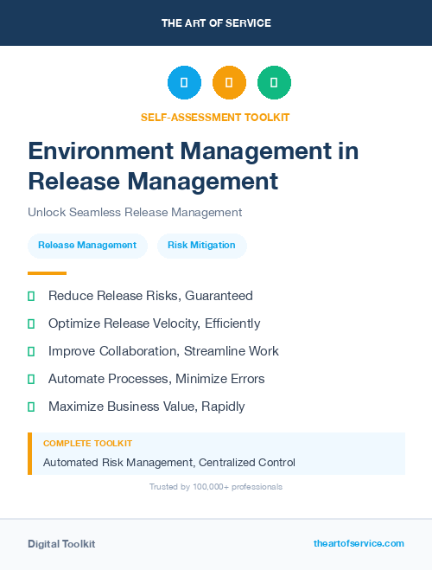The width and height of the screenshot is (432, 570).
Task: Open theartofservice.com link
Action: 359,543
